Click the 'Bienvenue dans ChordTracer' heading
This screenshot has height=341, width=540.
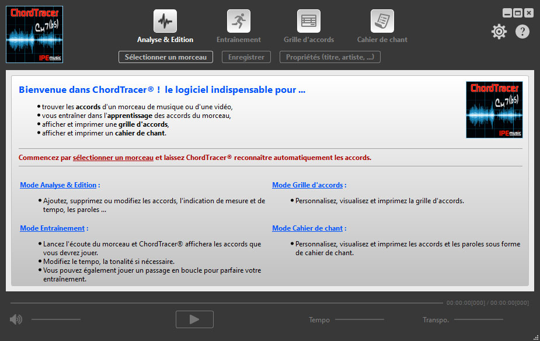[x=162, y=90]
